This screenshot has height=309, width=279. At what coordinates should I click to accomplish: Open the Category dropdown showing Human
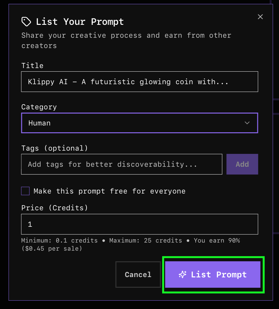139,123
